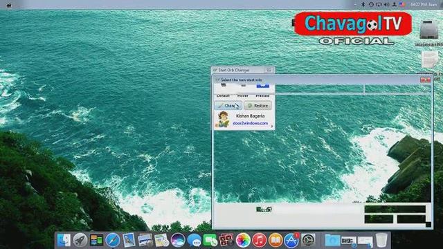Open Photo Booth in the dock
Viewport: 443px width, 249px height.
coord(226,240)
